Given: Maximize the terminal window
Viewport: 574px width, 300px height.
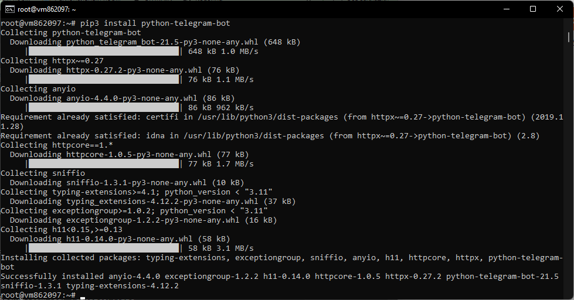Looking at the screenshot, I should coord(533,9).
